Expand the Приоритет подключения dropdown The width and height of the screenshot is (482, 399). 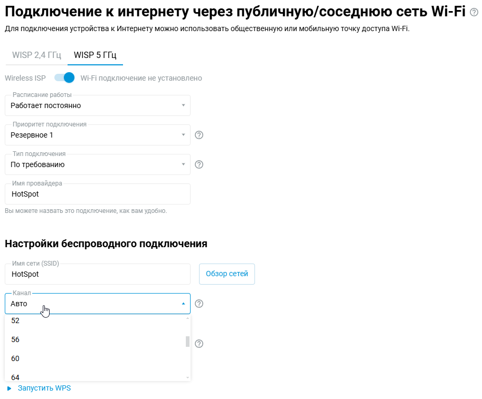(98, 135)
